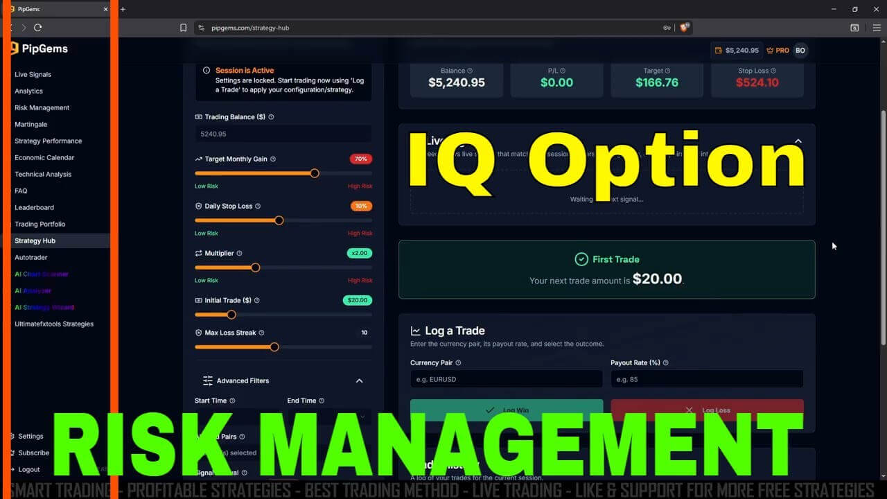The image size is (887, 499).
Task: Open help icon next to Max Loss Streak
Action: (x=261, y=333)
